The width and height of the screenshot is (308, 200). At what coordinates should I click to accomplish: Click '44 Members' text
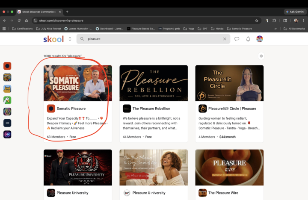click(x=132, y=137)
